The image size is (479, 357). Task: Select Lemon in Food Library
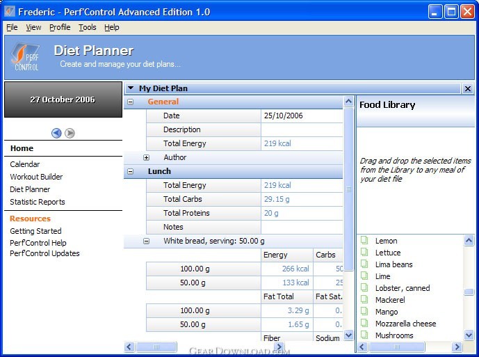pos(386,241)
